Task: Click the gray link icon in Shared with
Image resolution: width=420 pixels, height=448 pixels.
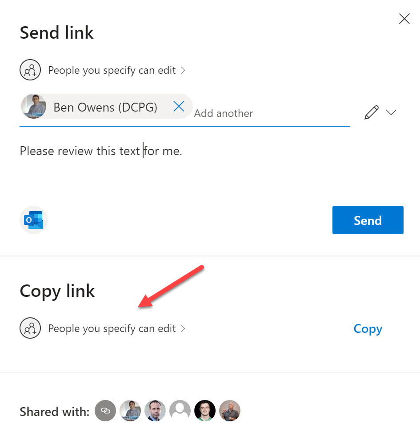Action: pos(105,411)
